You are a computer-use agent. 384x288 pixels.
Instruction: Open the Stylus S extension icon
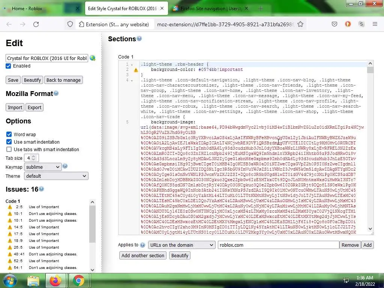[361, 24]
